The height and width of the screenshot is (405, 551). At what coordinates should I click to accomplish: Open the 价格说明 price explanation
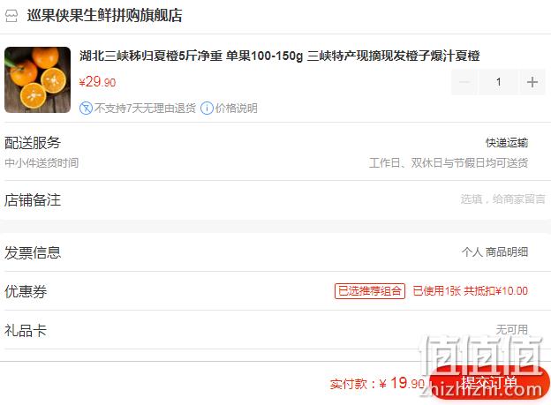[x=236, y=109]
